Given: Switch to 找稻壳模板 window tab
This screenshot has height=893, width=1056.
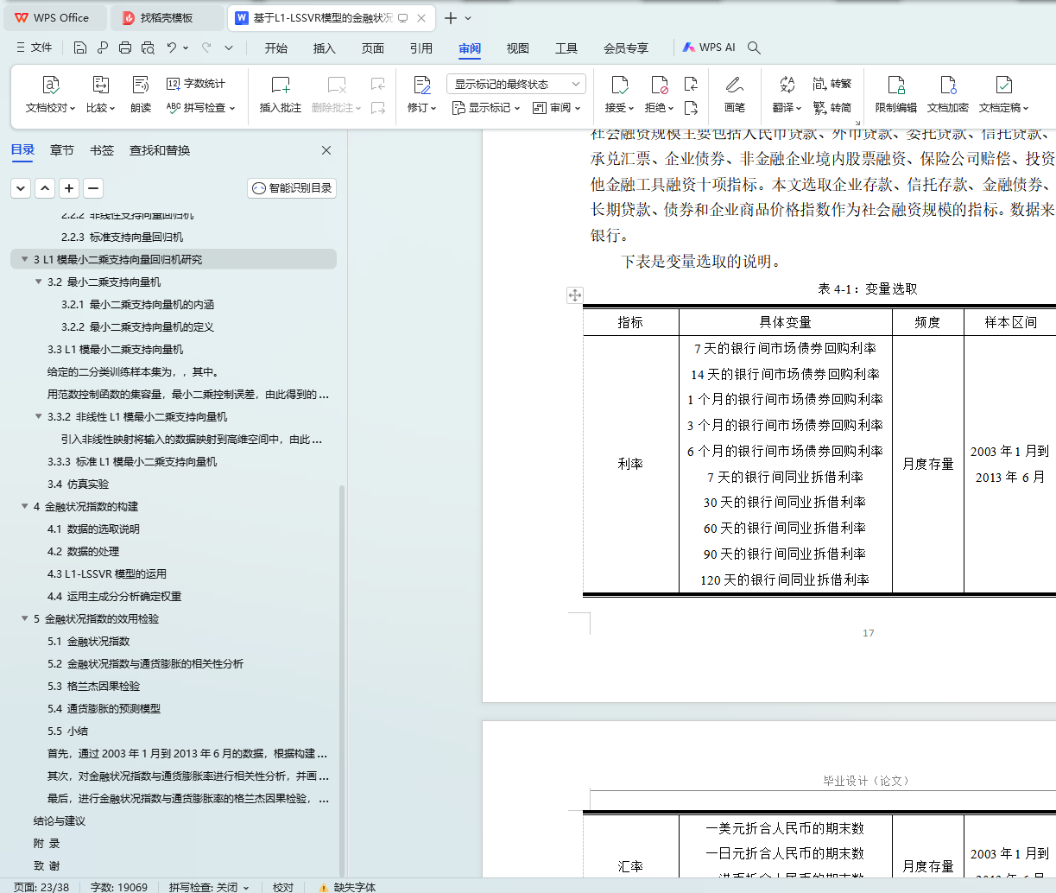Looking at the screenshot, I should point(168,18).
